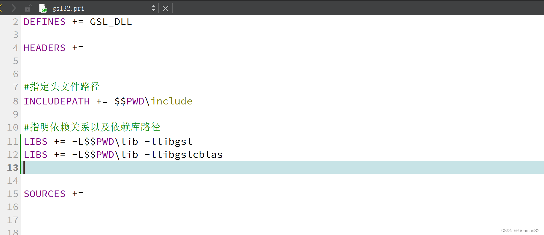The width and height of the screenshot is (544, 235).
Task: Click the down arrow of the document switcher
Action: click(x=153, y=10)
